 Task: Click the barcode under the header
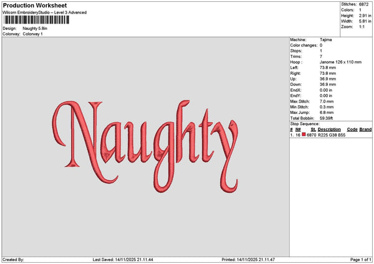click(37, 20)
